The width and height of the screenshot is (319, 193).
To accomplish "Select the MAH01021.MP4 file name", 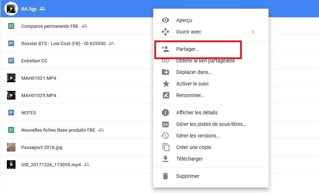I will [x=39, y=78].
